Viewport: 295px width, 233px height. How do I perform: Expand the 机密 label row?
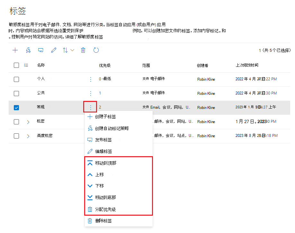28,122
